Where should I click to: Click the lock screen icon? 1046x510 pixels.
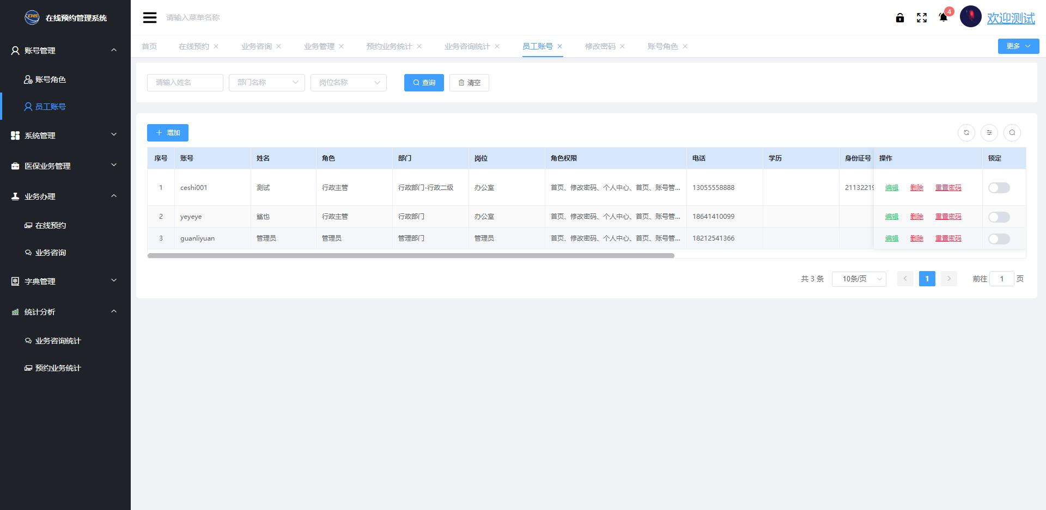tap(900, 18)
